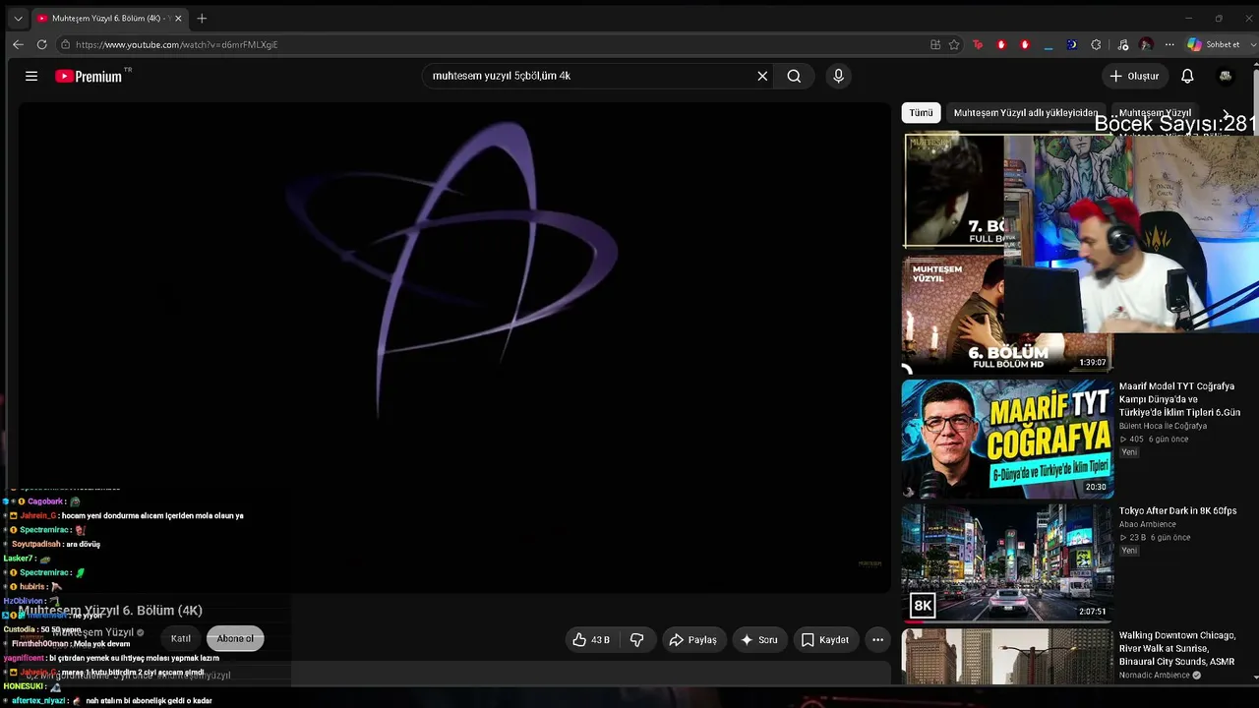Image resolution: width=1259 pixels, height=708 pixels.
Task: Open the moon night-mode extension
Action: [1072, 44]
